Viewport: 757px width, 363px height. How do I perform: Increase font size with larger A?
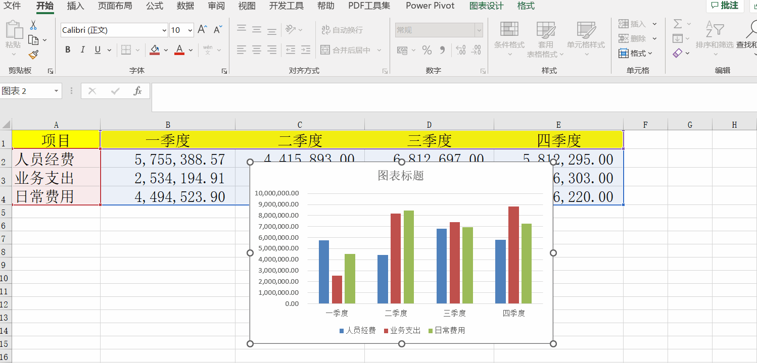(x=202, y=30)
